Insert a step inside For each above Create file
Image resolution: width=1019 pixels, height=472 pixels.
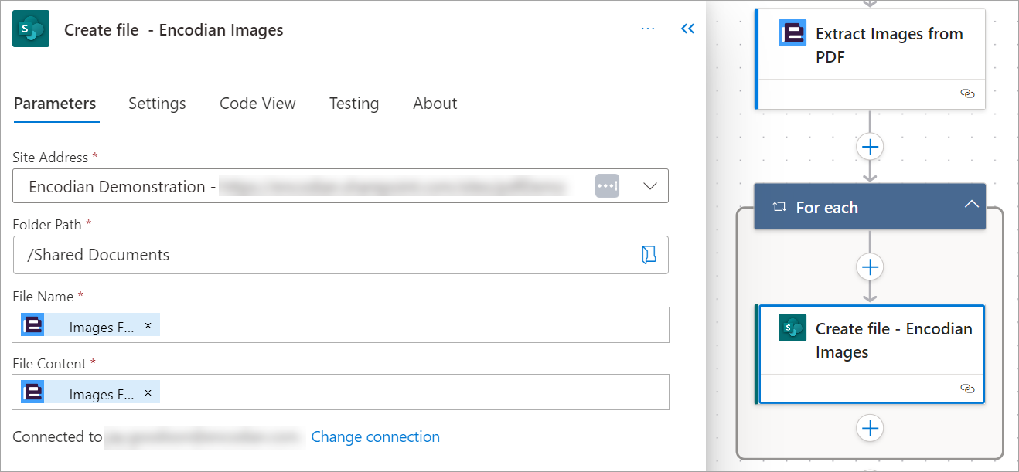[x=871, y=267]
